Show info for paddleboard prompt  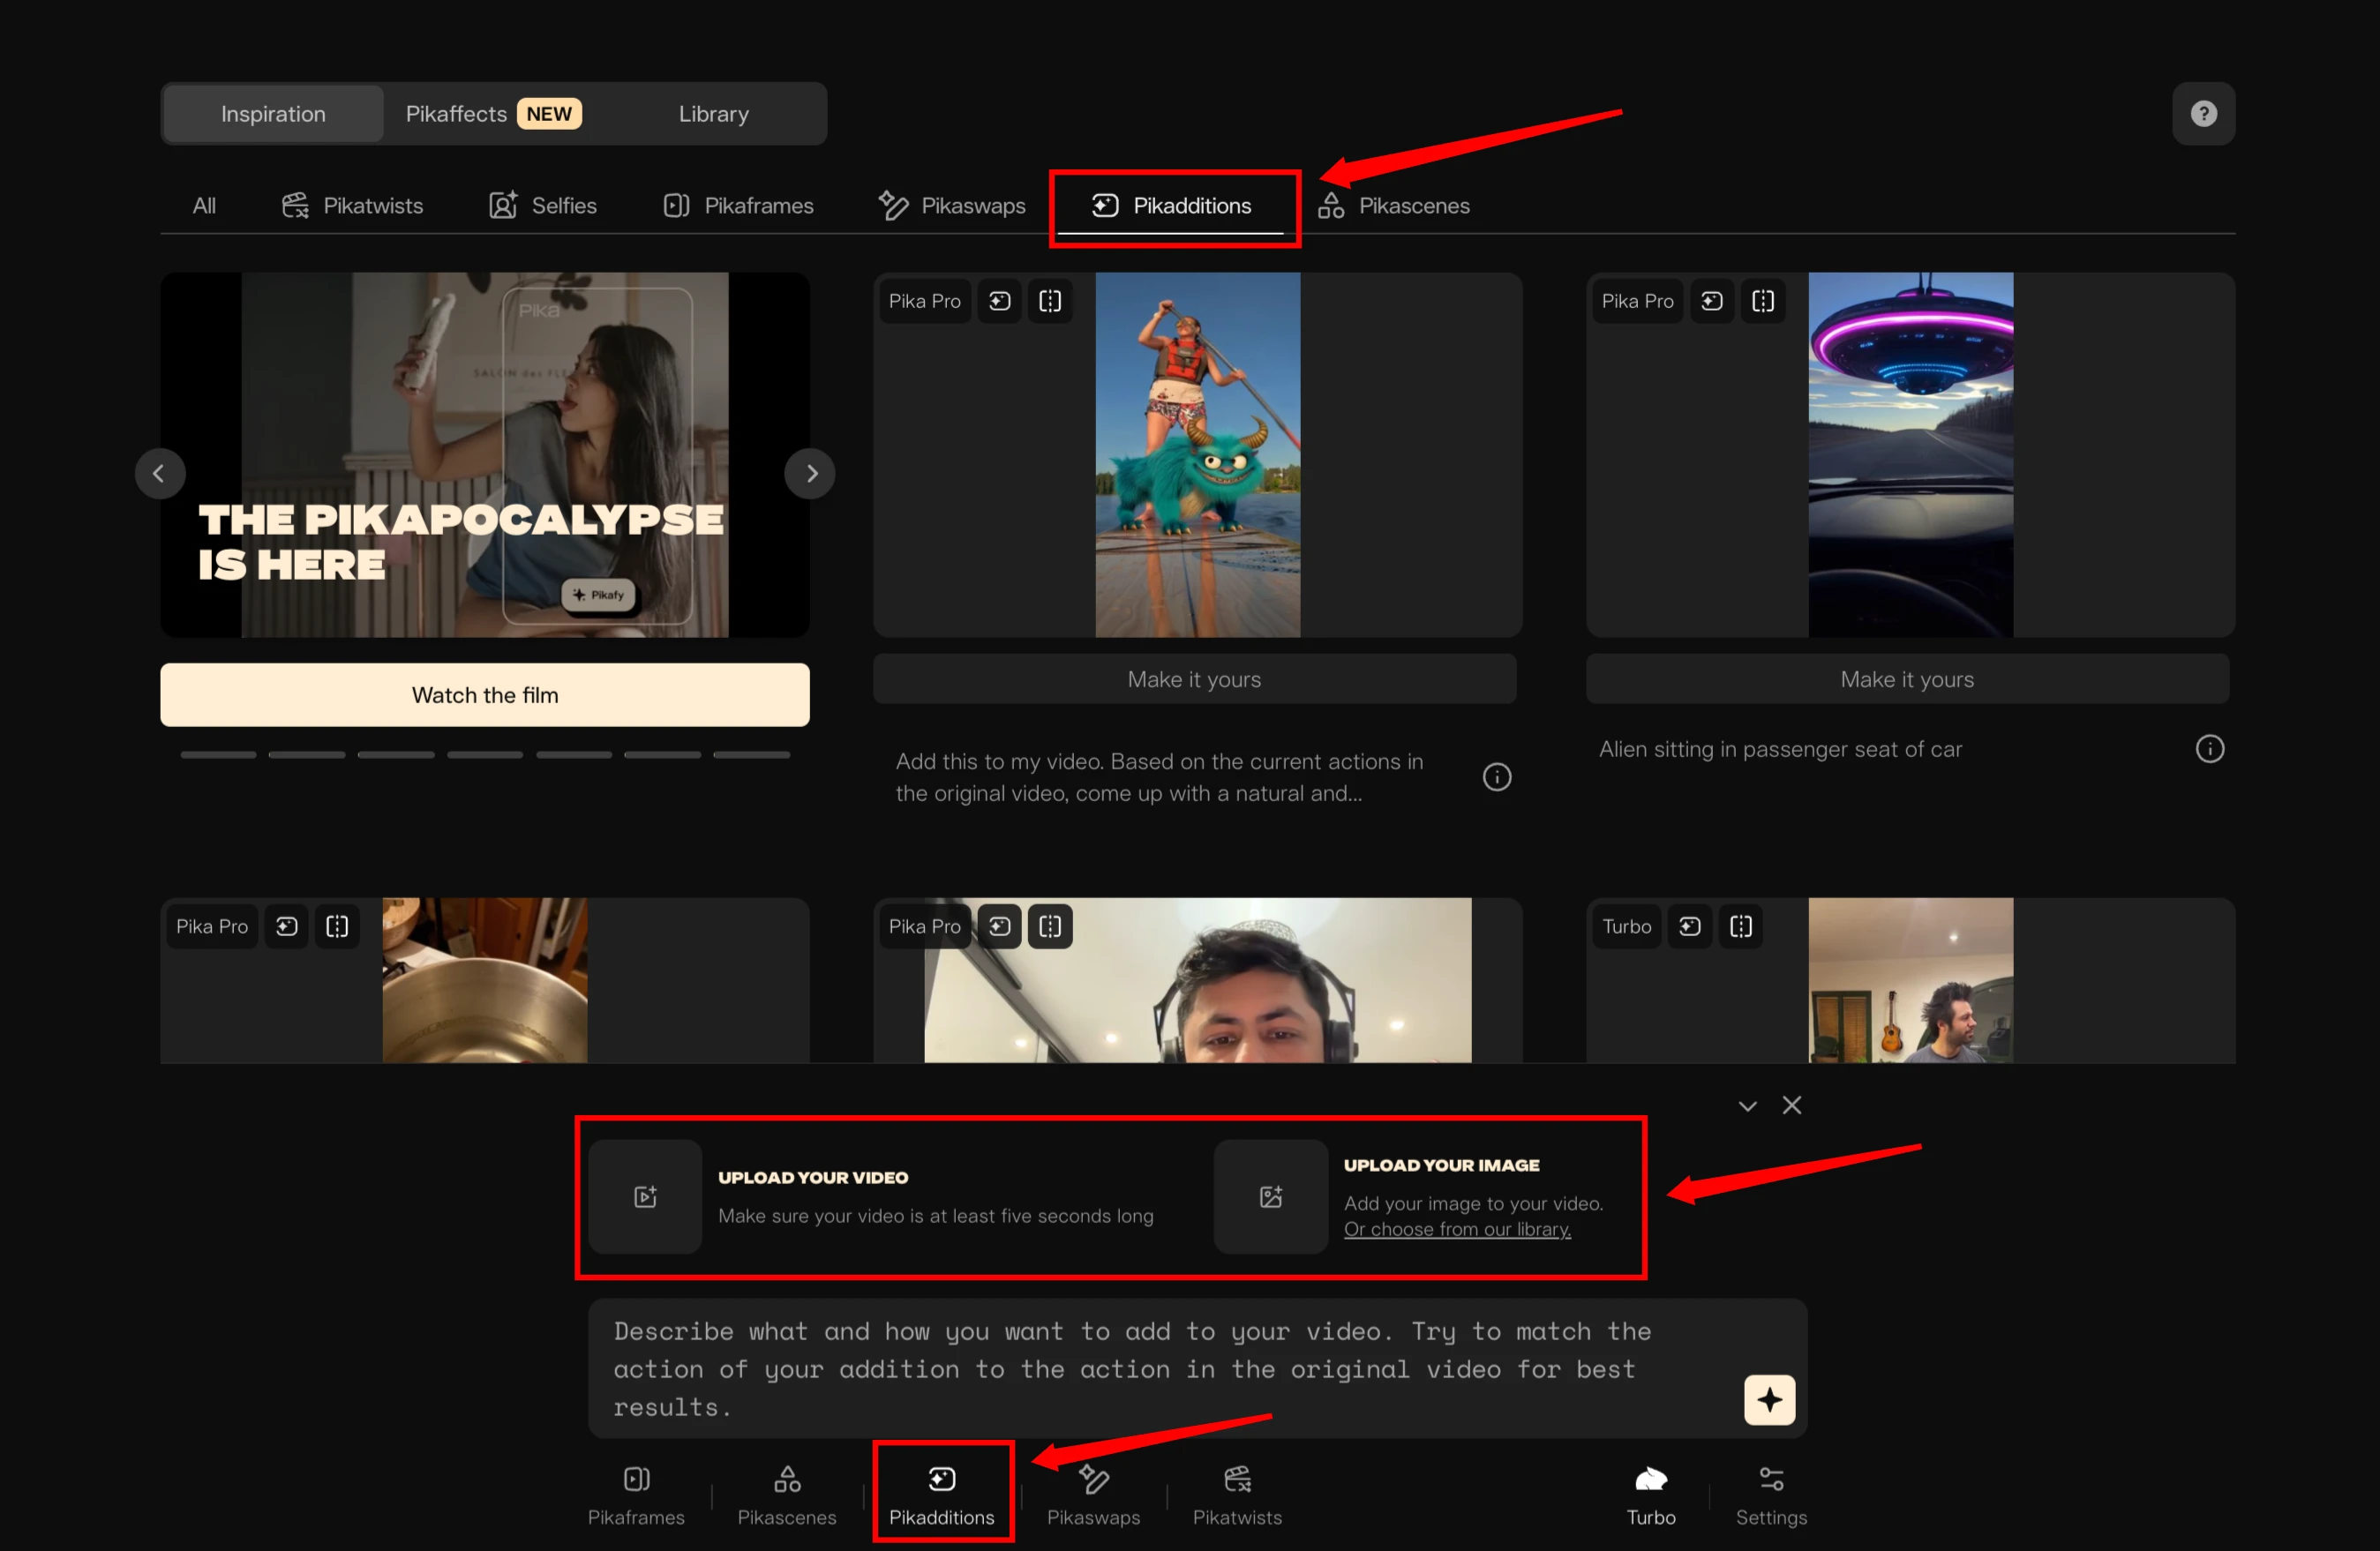tap(1496, 777)
